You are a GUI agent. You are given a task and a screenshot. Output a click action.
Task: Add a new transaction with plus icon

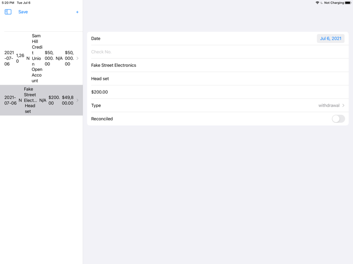[x=77, y=12]
